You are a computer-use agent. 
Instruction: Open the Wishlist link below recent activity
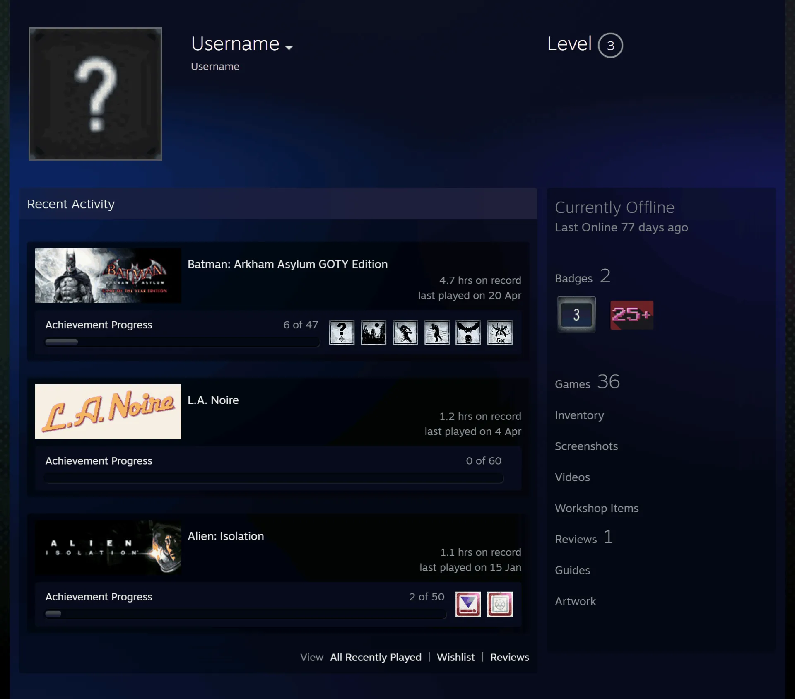pyautogui.click(x=456, y=657)
